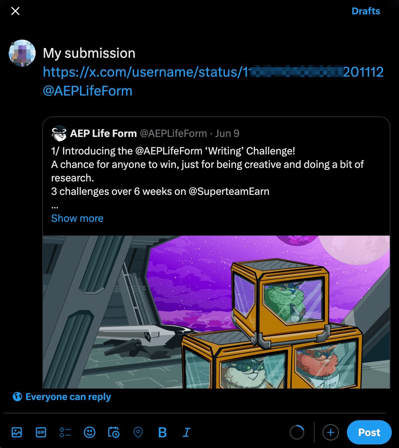Open the GIF picker
Screen dimensions: 399x448
pyautogui.click(x=41, y=432)
